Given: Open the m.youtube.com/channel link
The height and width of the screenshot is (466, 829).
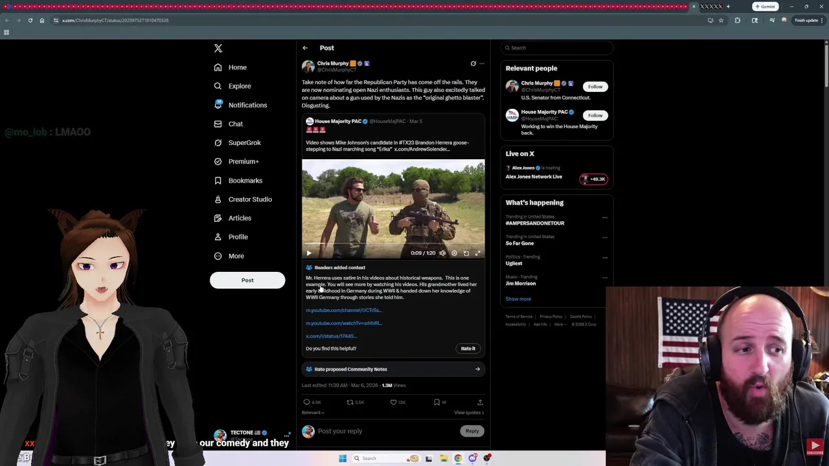Looking at the screenshot, I should pos(344,310).
